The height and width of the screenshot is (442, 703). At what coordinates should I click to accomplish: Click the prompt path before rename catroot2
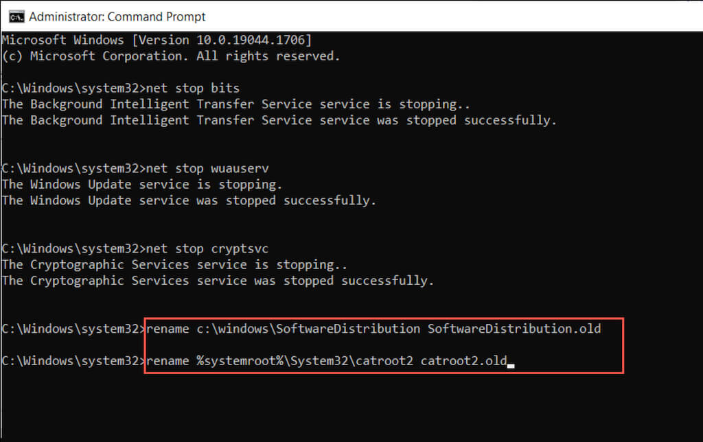(73, 361)
